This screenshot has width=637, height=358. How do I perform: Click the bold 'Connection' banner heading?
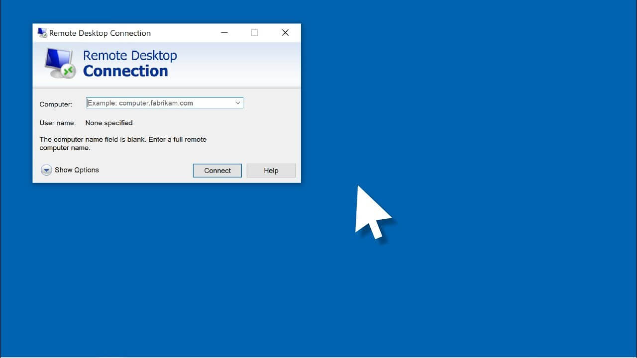tap(125, 71)
